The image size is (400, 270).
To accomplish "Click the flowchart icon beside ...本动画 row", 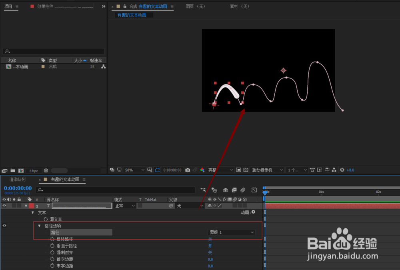I will coord(103,67).
